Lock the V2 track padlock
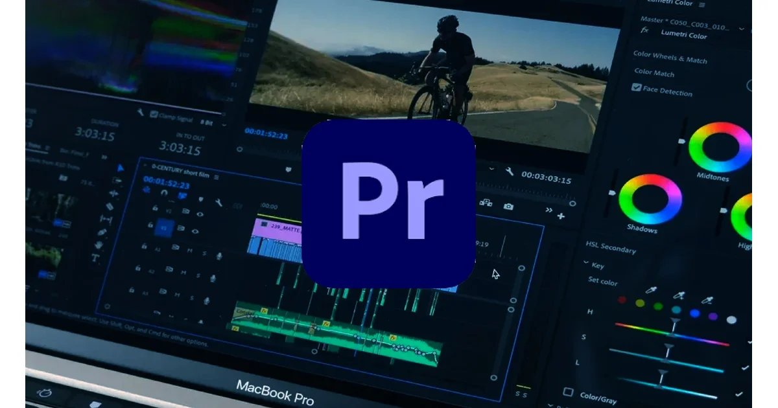Image resolution: width=778 pixels, height=408 pixels. click(x=155, y=208)
